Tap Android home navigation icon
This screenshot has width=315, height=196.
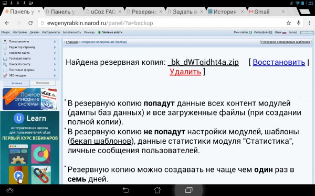(x=157, y=190)
